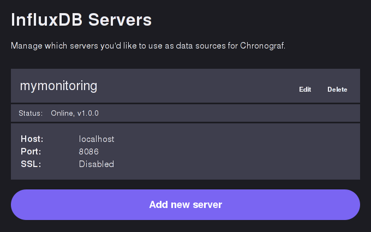
Task: Click the word Online in status row
Action: pyautogui.click(x=62, y=114)
